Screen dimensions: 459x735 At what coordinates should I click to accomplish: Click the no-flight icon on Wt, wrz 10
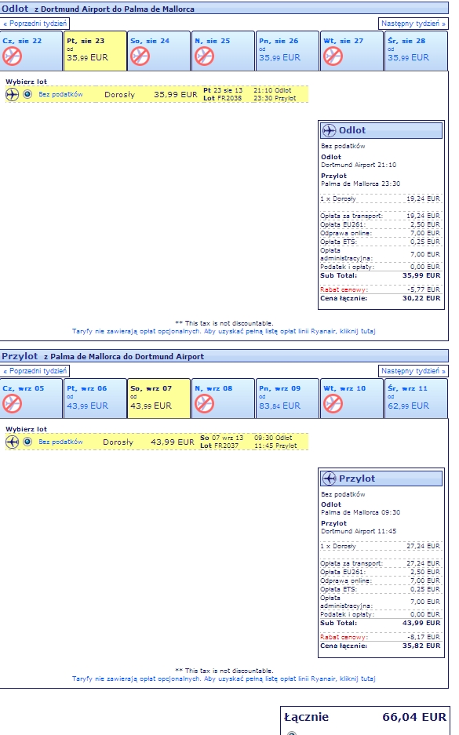(x=333, y=404)
